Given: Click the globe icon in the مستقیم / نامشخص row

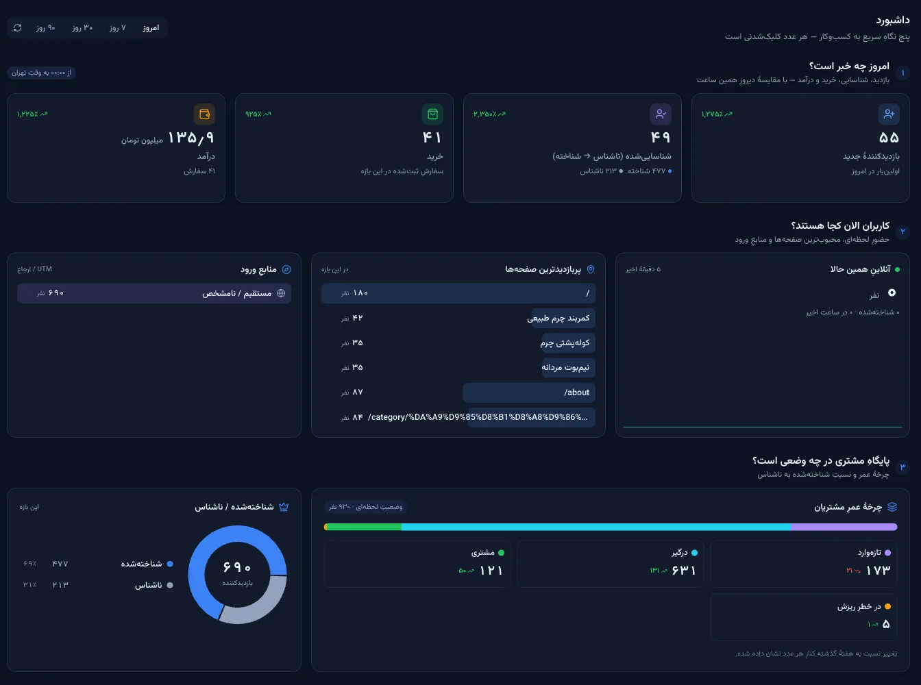Looking at the screenshot, I should [x=281, y=293].
